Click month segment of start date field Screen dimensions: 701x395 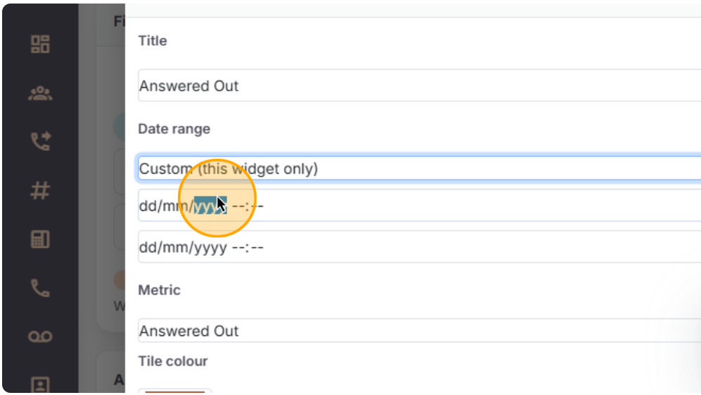(x=176, y=206)
